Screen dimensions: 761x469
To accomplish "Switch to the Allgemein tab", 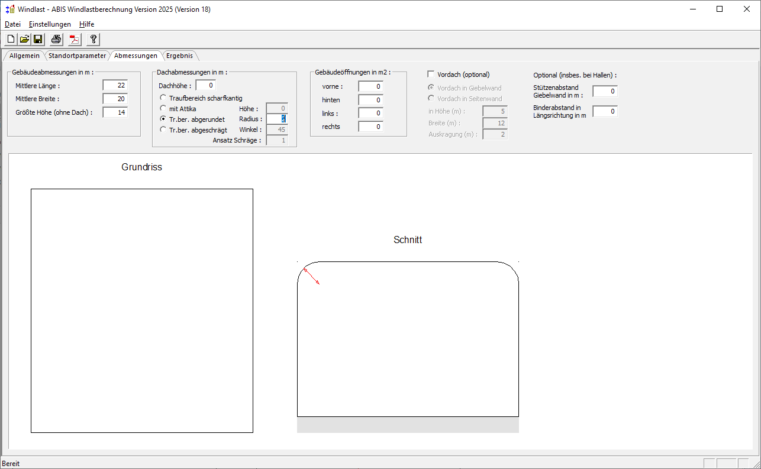I will click(x=24, y=56).
